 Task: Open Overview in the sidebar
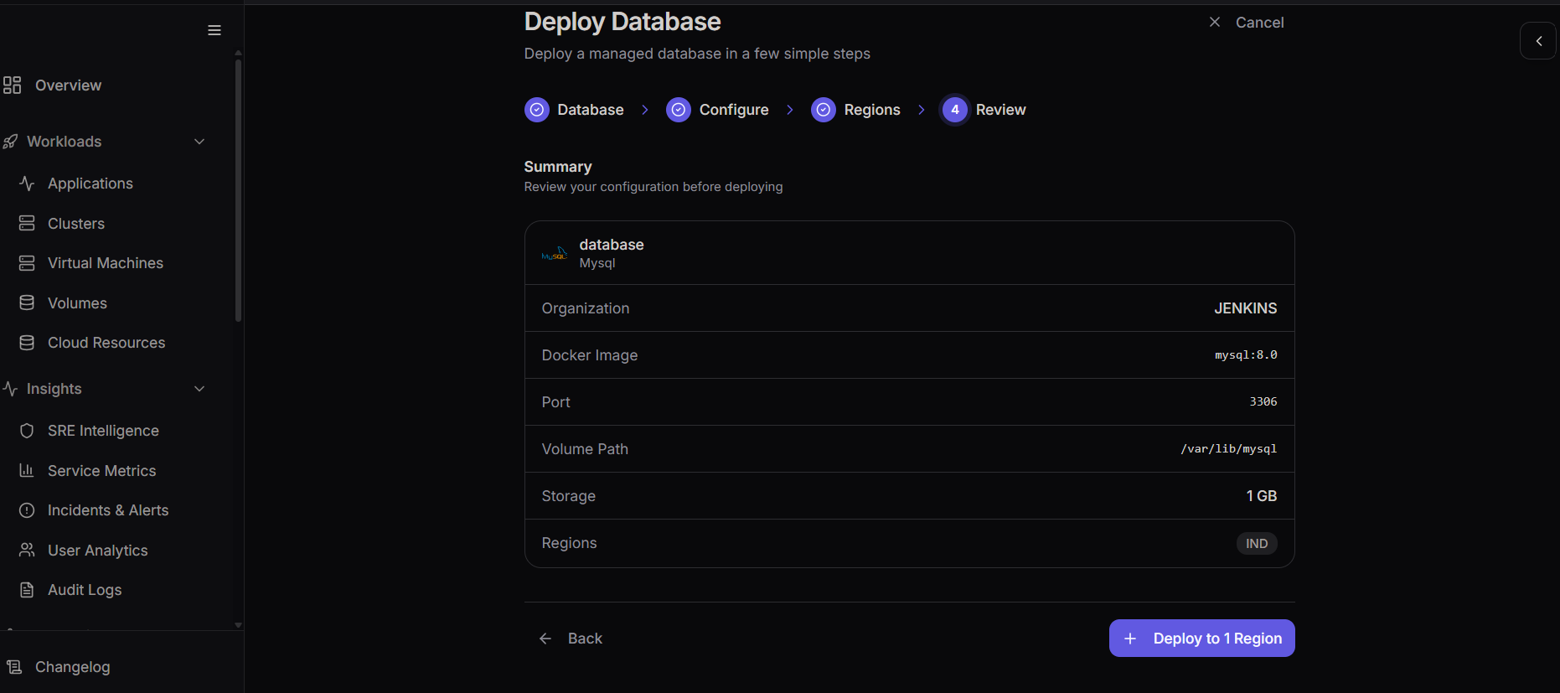point(68,85)
